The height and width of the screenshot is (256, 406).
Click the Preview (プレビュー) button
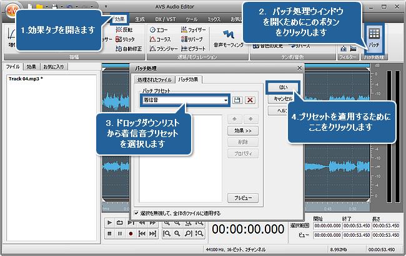pos(242,197)
